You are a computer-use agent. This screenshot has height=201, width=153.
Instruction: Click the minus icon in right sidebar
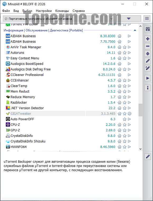tap(148, 46)
